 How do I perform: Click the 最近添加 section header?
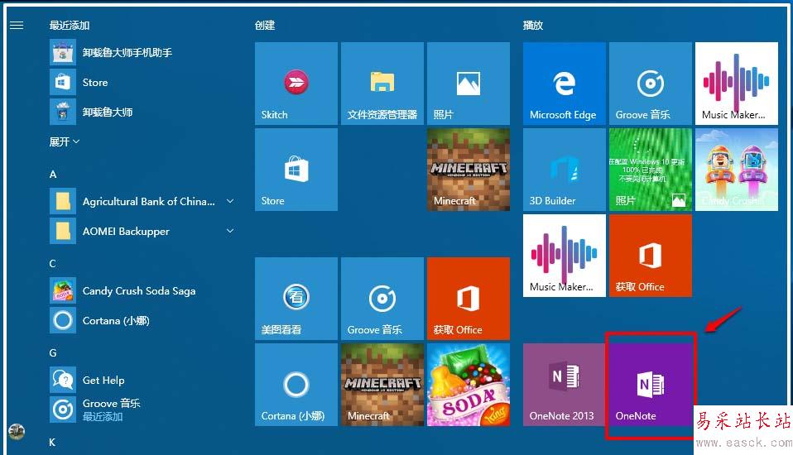tap(70, 26)
